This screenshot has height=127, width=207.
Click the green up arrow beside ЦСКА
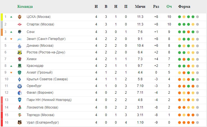(11, 17)
